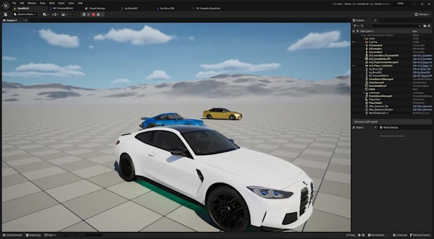Select the yellow car in viewport
This screenshot has height=239, width=434.
pos(222,114)
